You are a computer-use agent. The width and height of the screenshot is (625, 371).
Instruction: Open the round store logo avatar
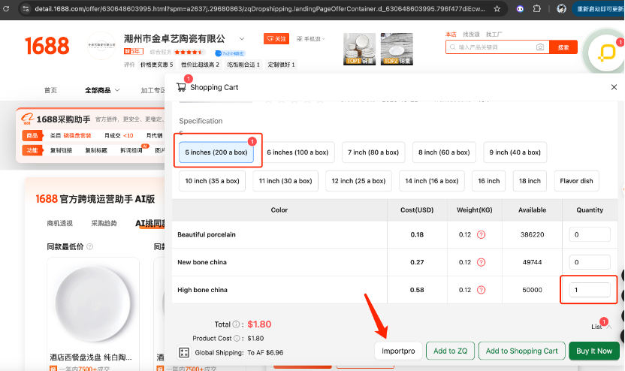[101, 45]
